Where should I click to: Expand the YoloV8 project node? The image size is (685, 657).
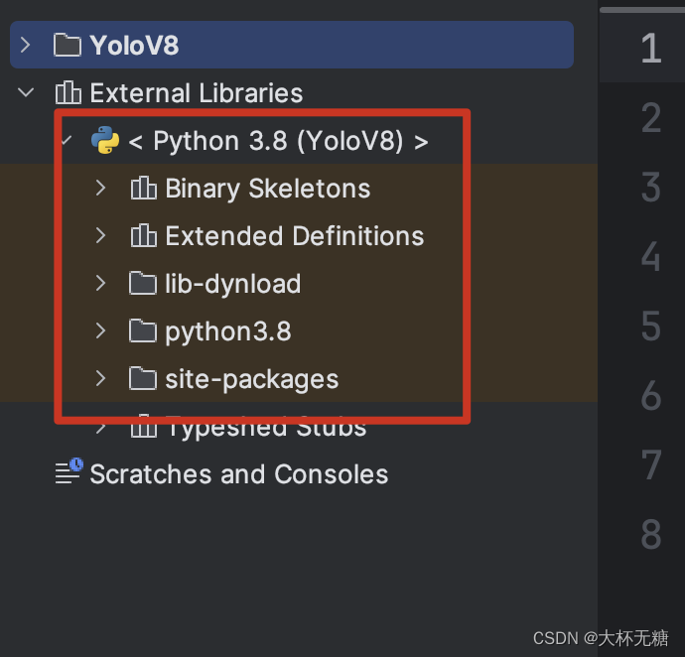click(26, 46)
